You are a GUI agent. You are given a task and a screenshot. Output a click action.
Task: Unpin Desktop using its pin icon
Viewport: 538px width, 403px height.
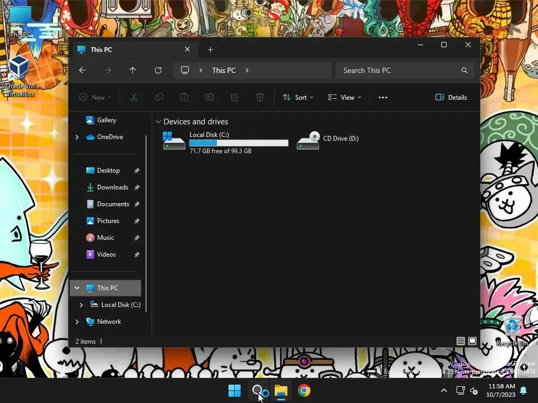coord(137,171)
